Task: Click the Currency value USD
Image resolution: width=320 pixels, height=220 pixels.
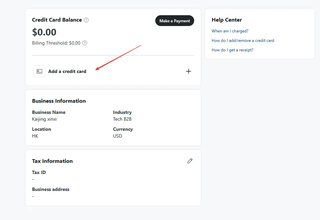Action: pyautogui.click(x=117, y=136)
